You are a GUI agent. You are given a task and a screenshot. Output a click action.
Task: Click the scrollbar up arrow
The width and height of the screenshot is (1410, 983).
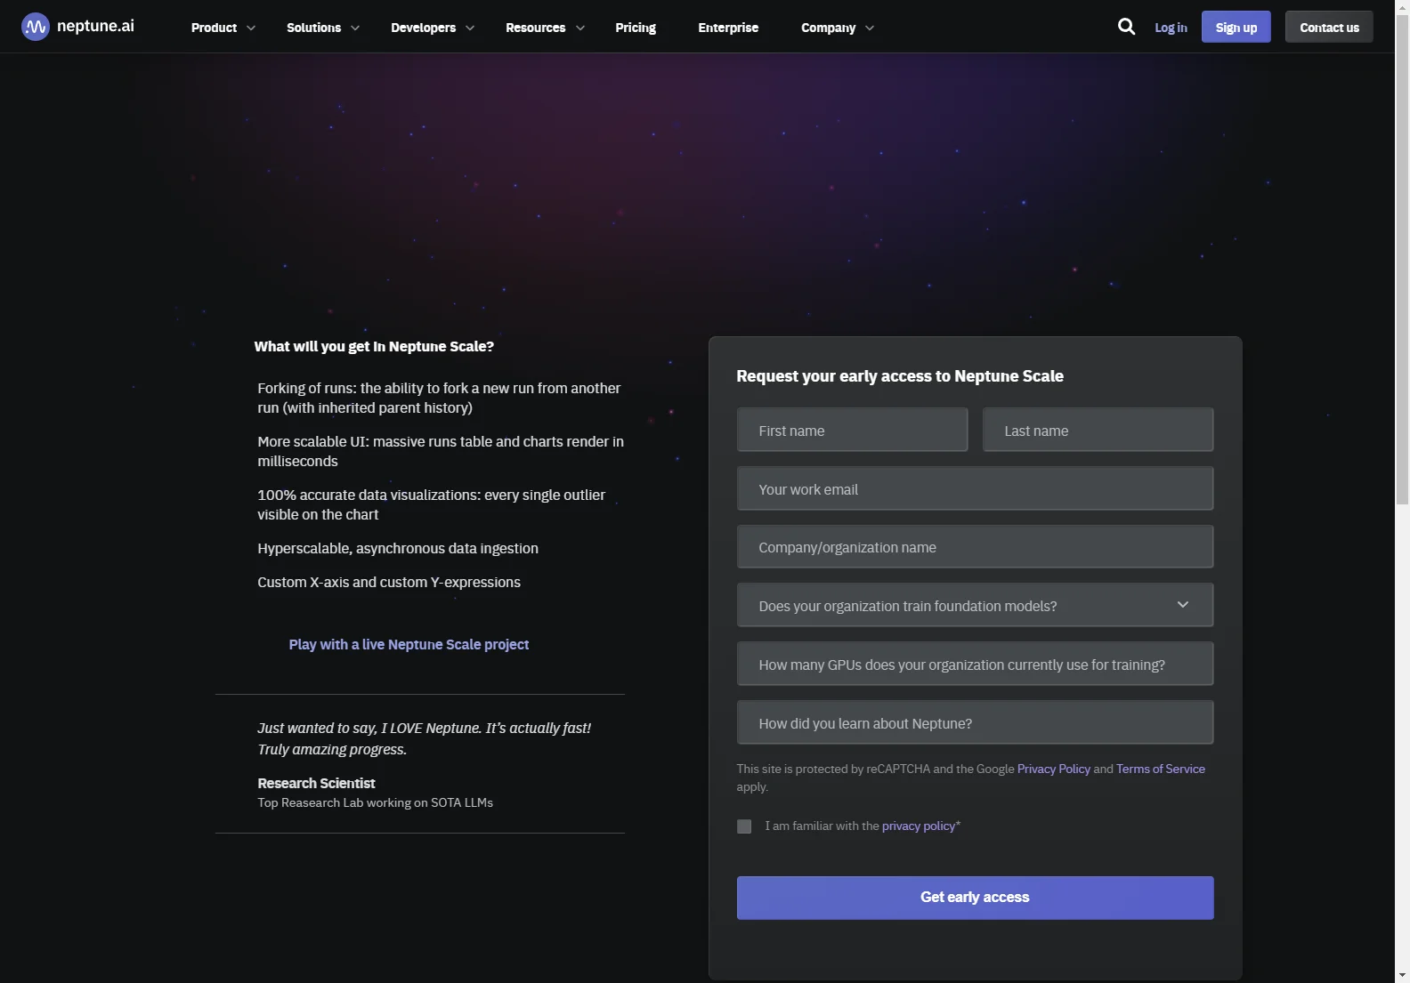(1402, 6)
